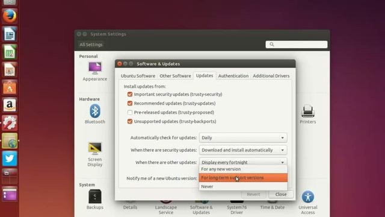Switch to Other Software tab

[x=175, y=76]
